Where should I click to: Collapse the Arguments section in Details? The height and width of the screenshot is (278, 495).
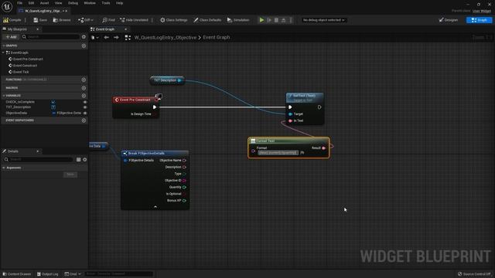tap(3, 168)
